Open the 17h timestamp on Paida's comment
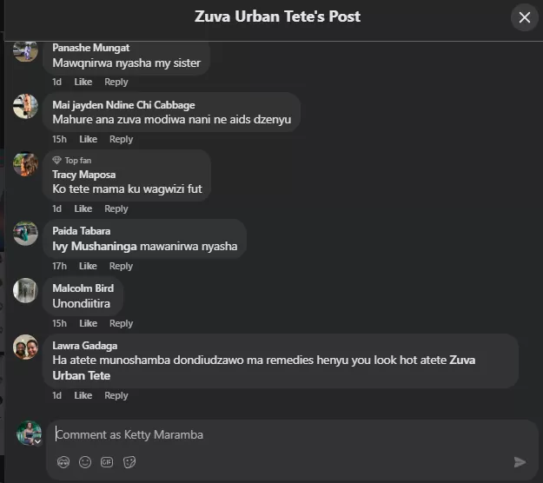The image size is (543, 483). coord(59,266)
